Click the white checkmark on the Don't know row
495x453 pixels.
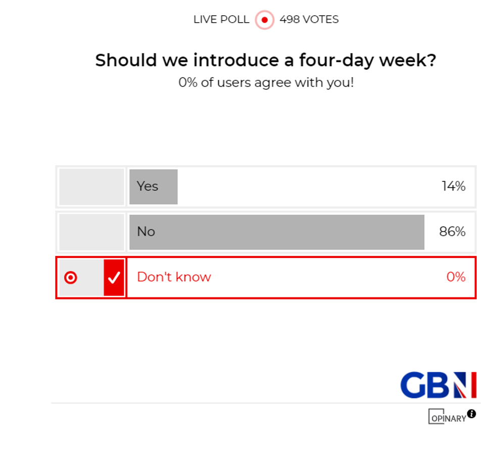tap(115, 277)
